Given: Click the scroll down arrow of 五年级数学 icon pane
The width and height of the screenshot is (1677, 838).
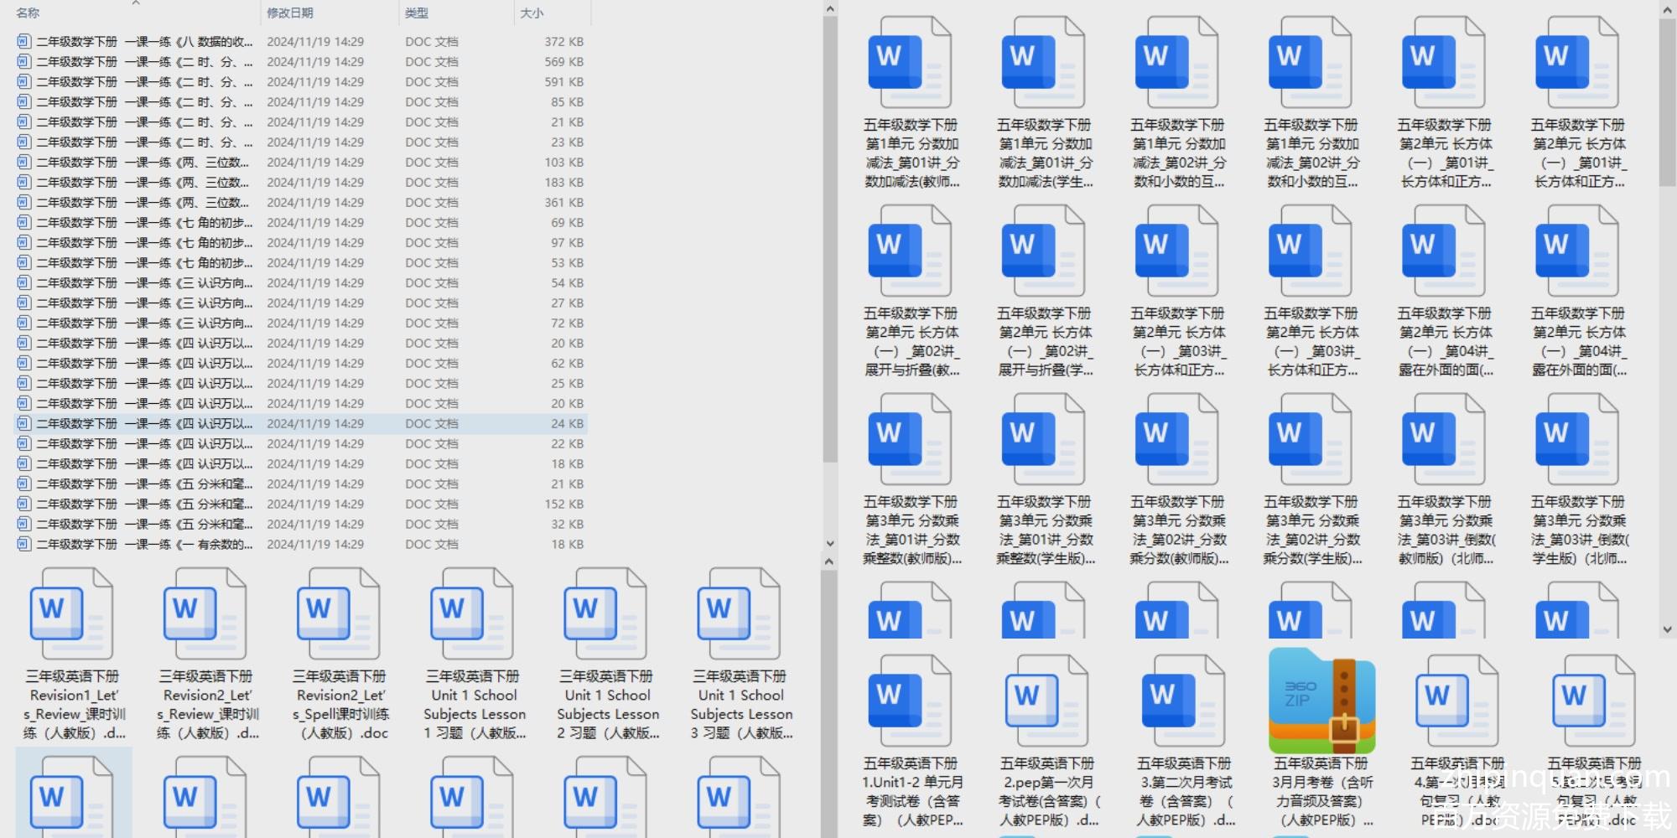Looking at the screenshot, I should click(1667, 629).
